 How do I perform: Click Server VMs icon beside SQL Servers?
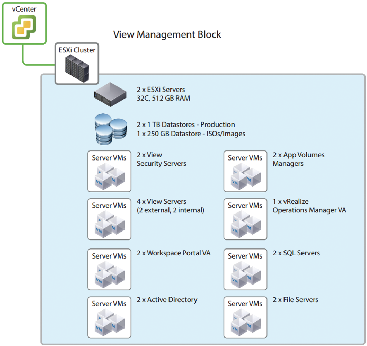245,269
